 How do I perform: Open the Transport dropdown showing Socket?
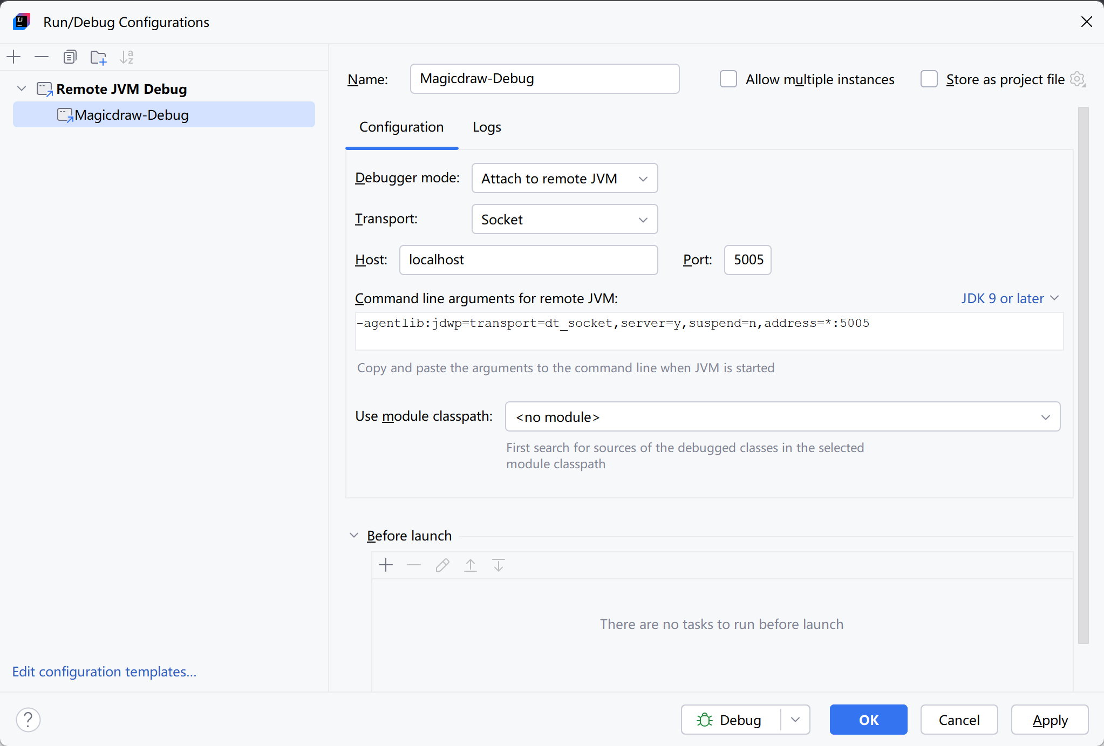pyautogui.click(x=564, y=220)
